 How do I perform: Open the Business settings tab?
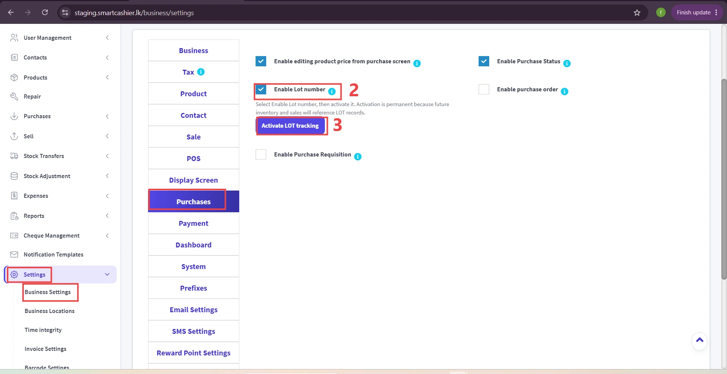(x=193, y=50)
